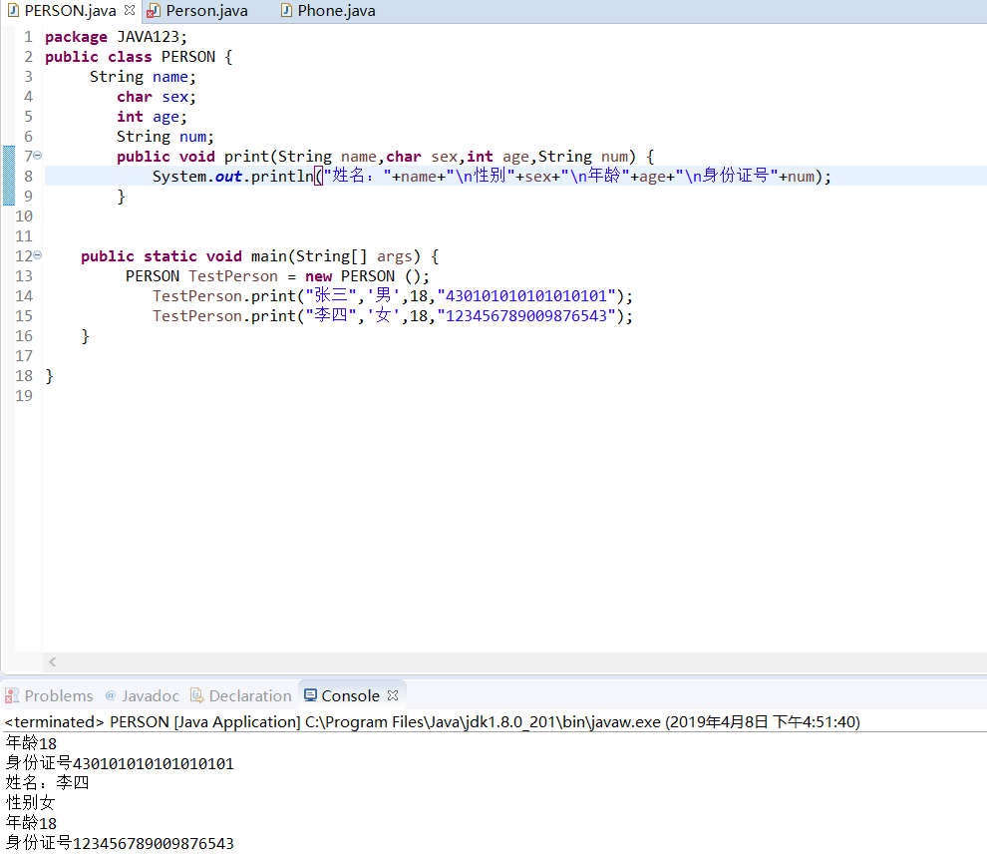Click the field 'name' on line 3

tap(169, 77)
